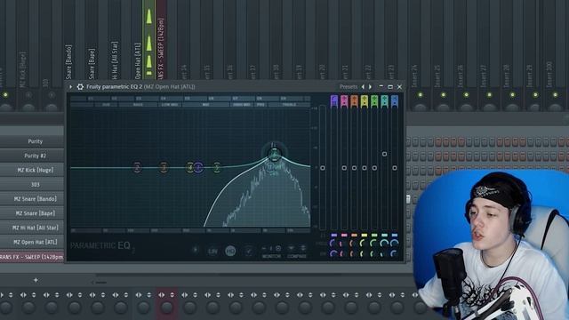Click the green band 5 handle on curve
This screenshot has width=569, height=320.
click(217, 167)
